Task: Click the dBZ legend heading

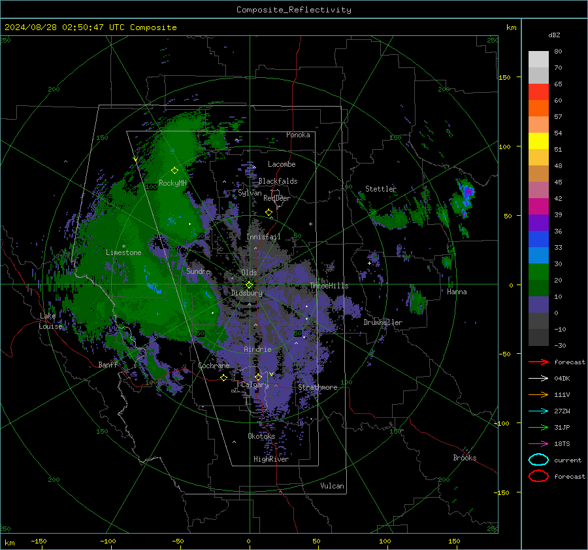Action: pos(554,35)
